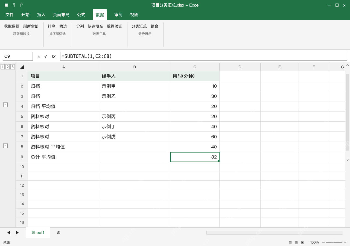Click the 分类汇总 button
350x246 pixels.
139,26
